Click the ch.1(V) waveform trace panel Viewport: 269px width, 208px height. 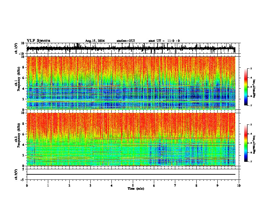[133, 48]
